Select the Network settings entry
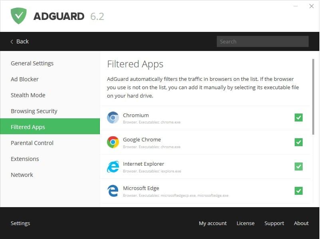Image resolution: width=327 pixels, height=239 pixels. 22,174
